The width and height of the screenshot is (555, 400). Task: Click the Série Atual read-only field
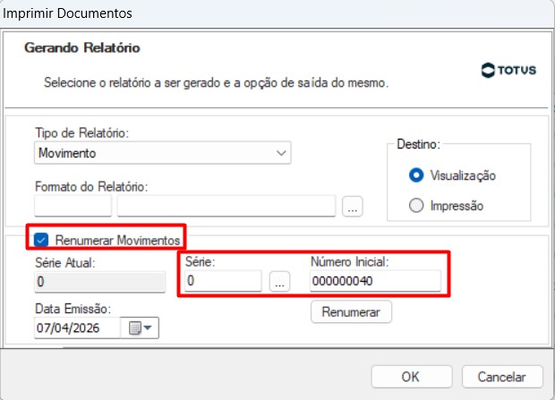coord(100,282)
